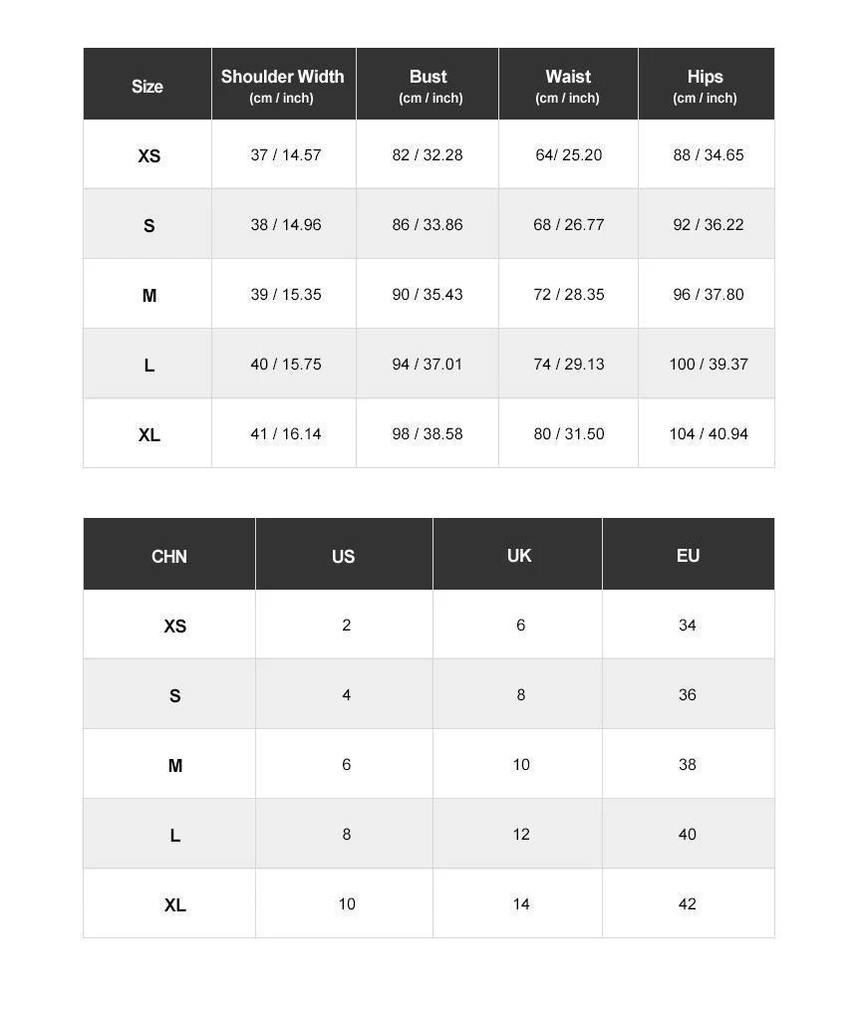This screenshot has width=863, height=1012.
Task: Click the Waist header cell
Action: click(568, 84)
